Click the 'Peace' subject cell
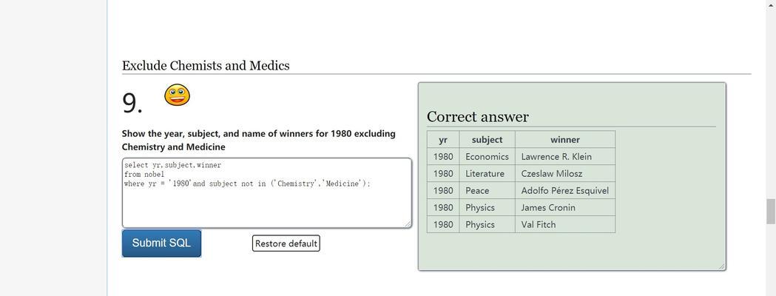Image resolution: width=776 pixels, height=296 pixels. [x=487, y=191]
